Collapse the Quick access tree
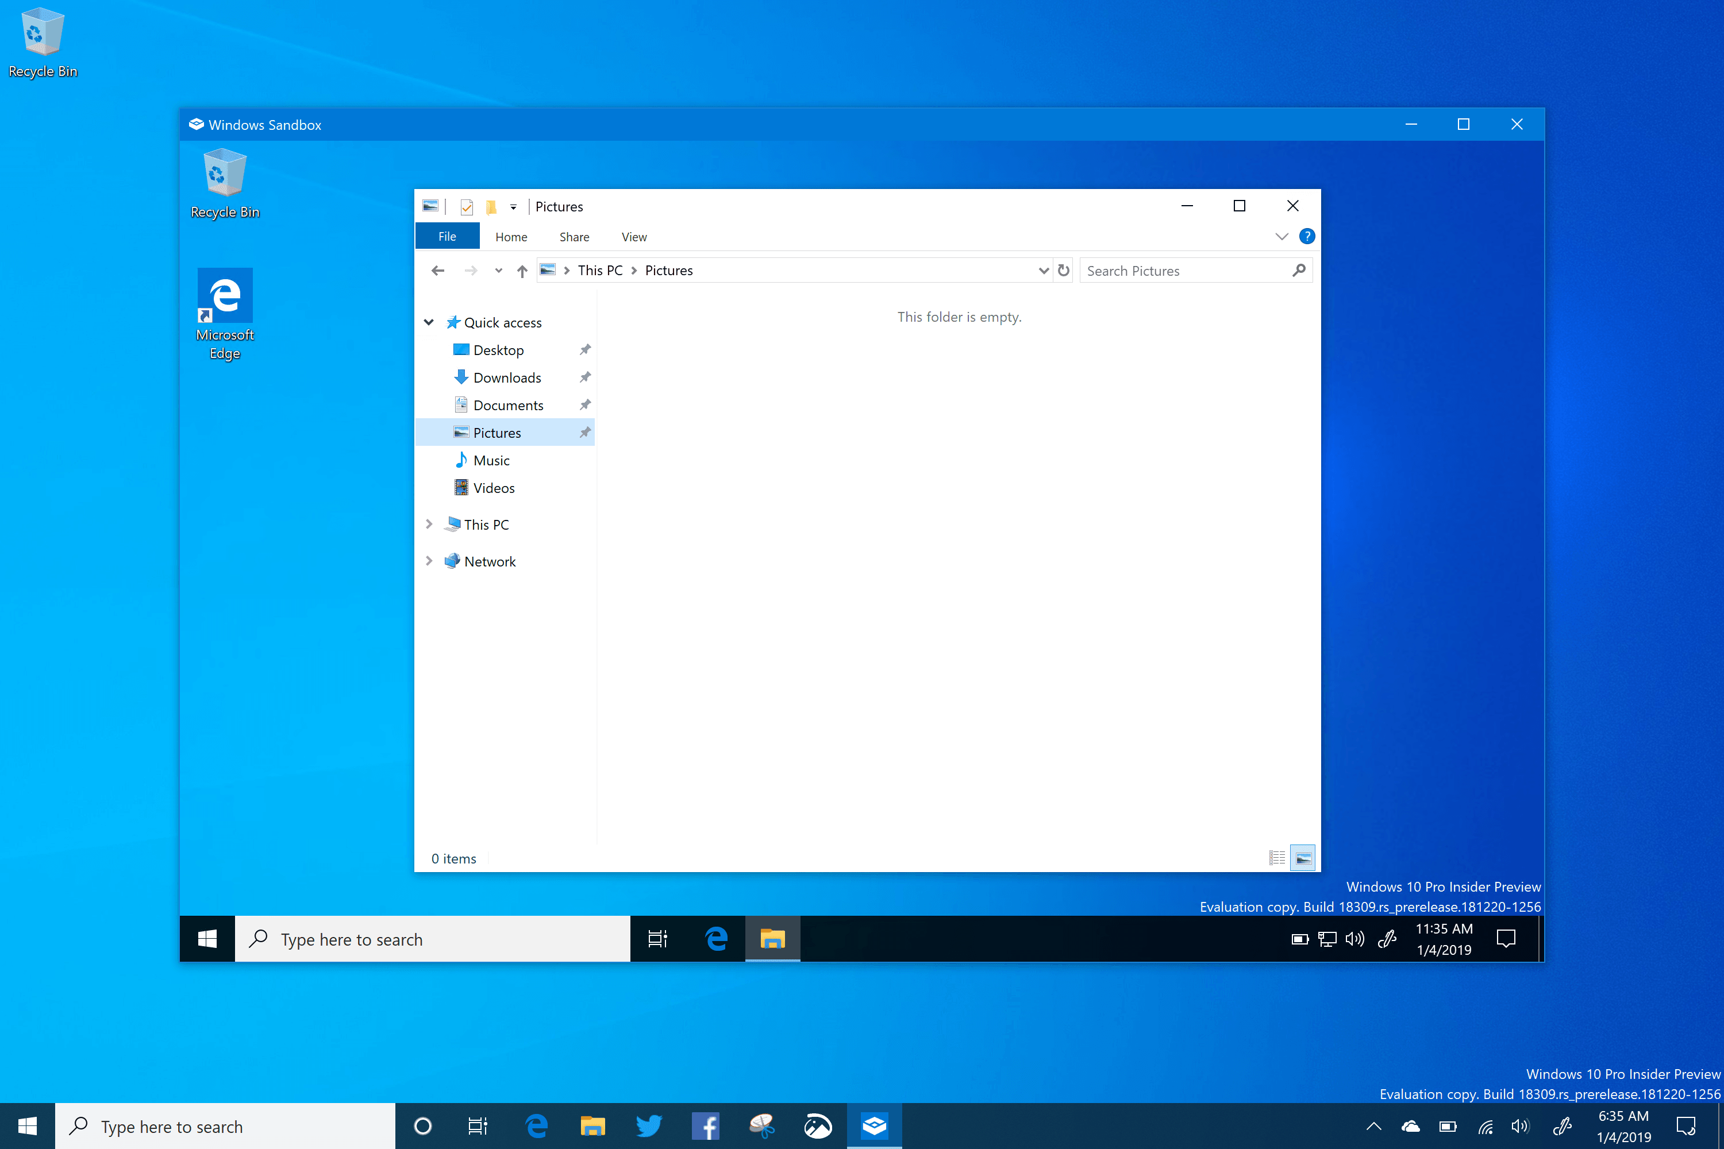 tap(429, 322)
